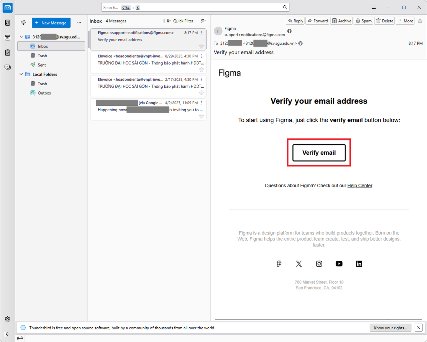This screenshot has width=427, height=342.
Task: Open the Calendar space
Action: click(7, 38)
